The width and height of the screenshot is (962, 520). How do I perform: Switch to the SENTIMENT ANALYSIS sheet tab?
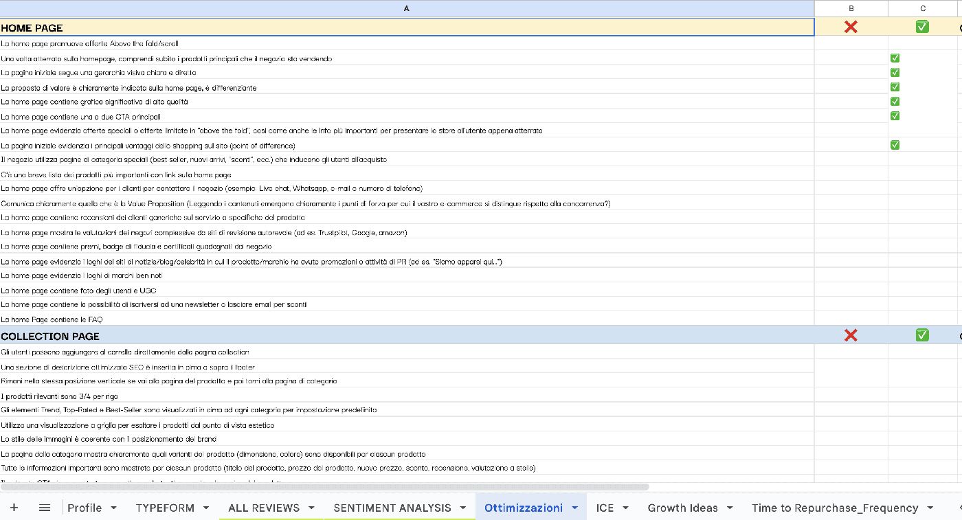[x=392, y=508]
